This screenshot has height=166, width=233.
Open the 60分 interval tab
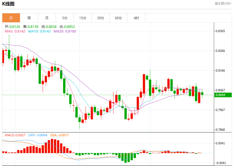[x=119, y=18]
